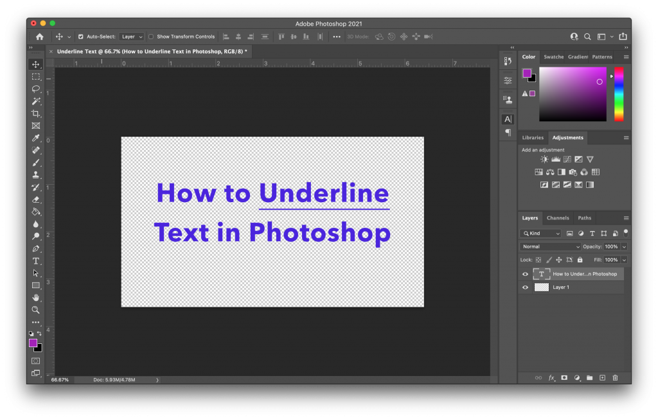Switch to the Swatches tab
Screen dimensions: 658x419
[553, 57]
